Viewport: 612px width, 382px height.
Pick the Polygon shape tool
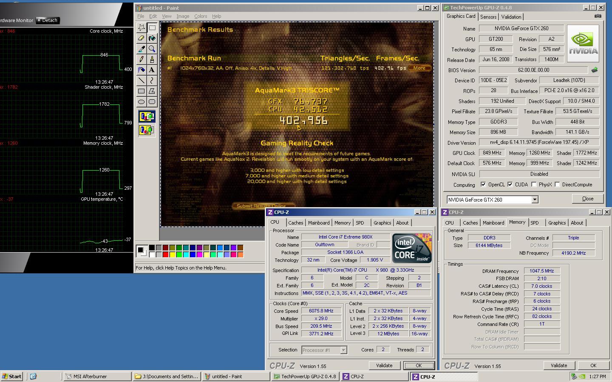point(152,91)
